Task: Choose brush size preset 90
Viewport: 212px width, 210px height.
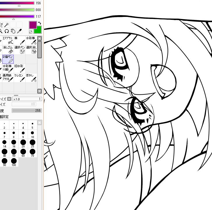Action: (4, 163)
